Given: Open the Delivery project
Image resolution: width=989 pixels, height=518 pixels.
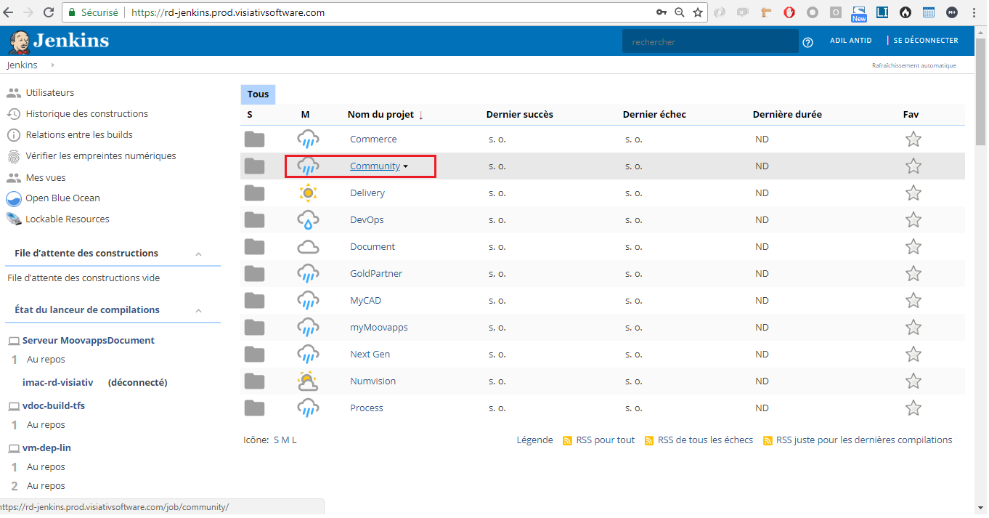Looking at the screenshot, I should (367, 193).
